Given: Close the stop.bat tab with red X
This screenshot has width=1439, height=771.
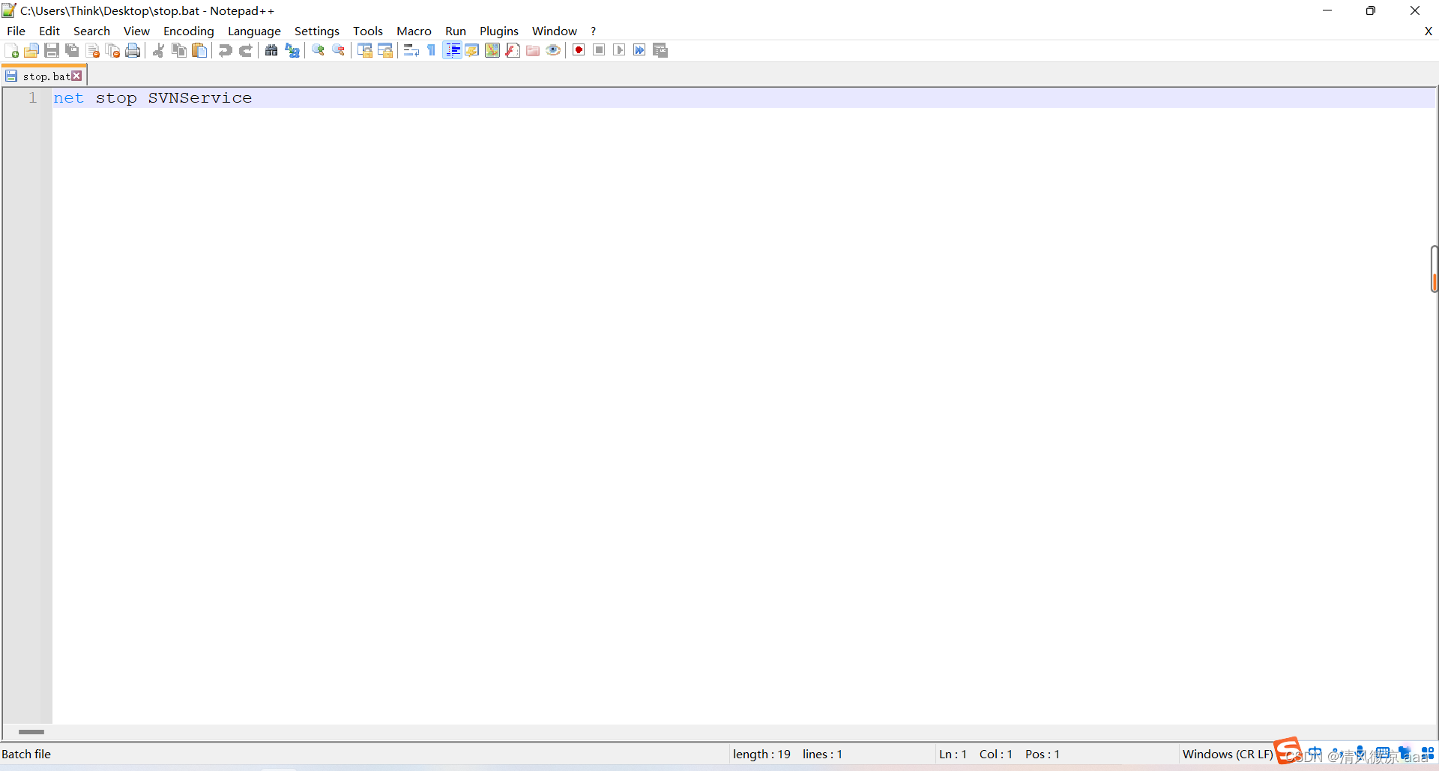Looking at the screenshot, I should 76,76.
